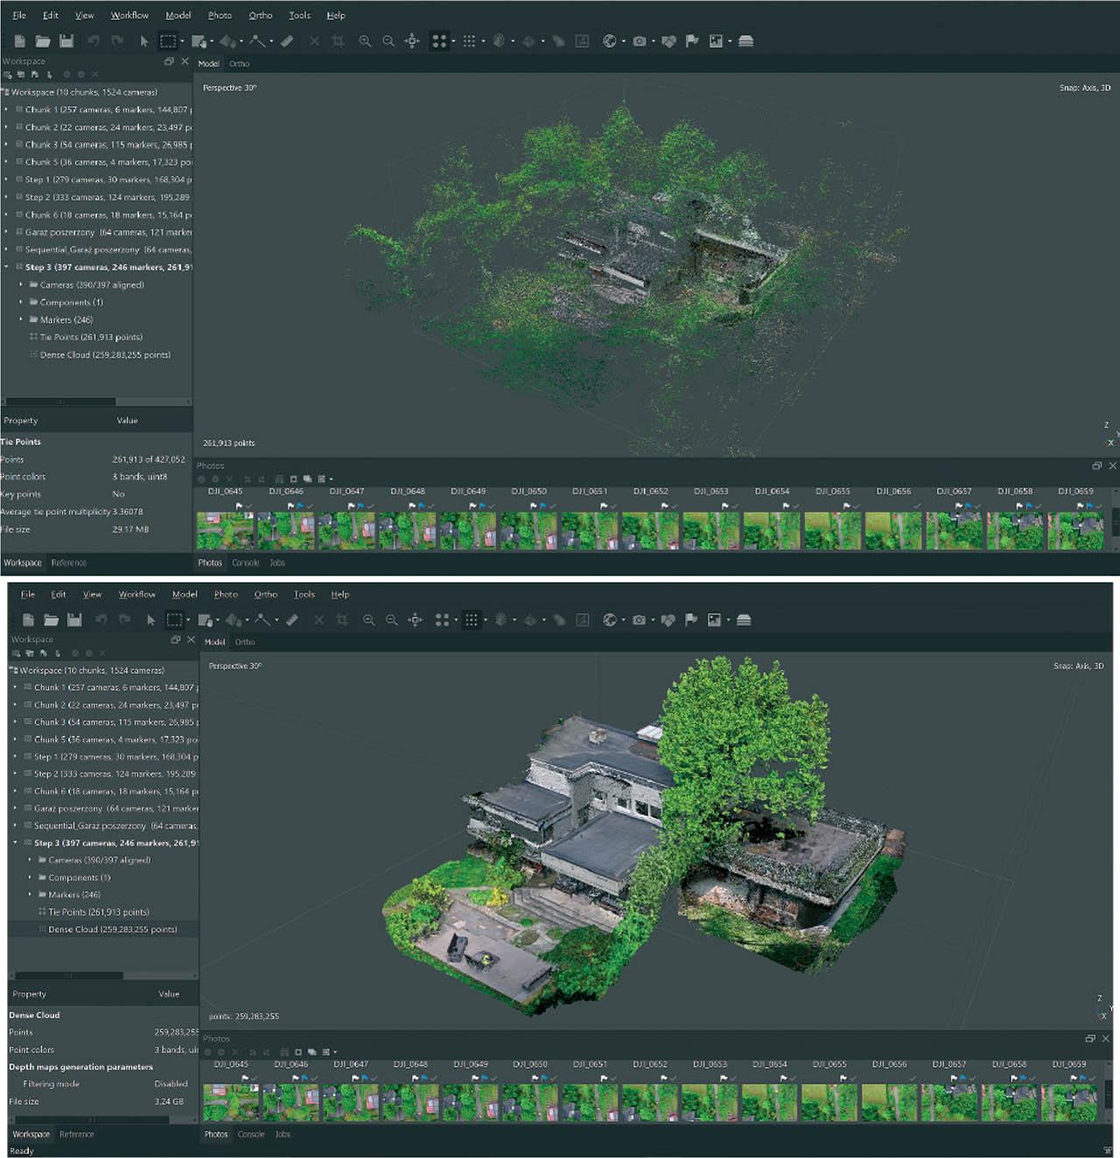Click Zoom In icon in lower window toolbar
Viewport: 1120px width, 1158px height.
point(368,620)
